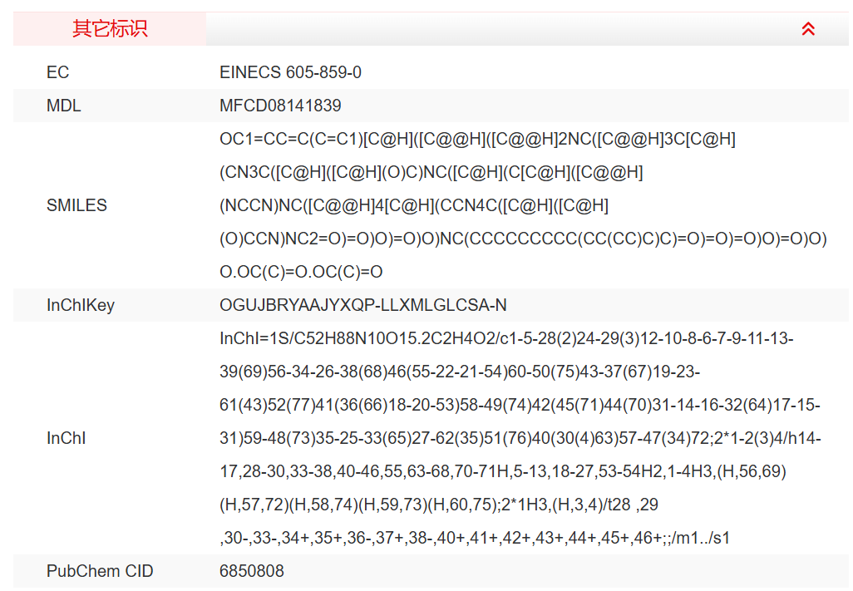Click the InChI last line ending /m1../s1

tap(475, 538)
